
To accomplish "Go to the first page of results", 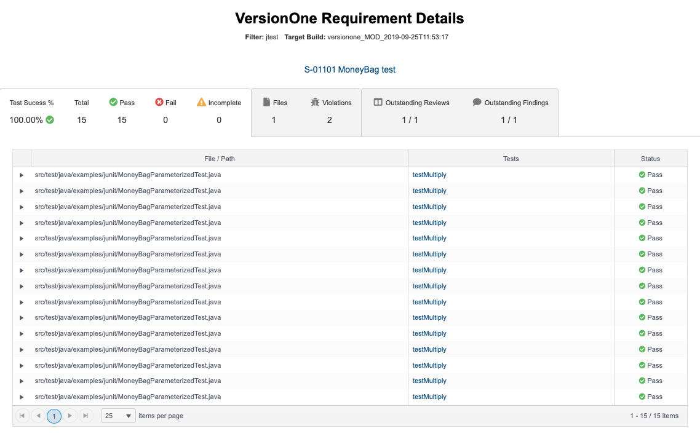I will point(22,416).
